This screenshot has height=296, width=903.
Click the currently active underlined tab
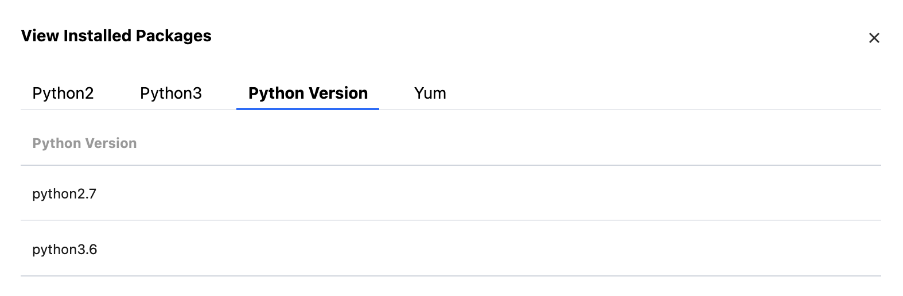coord(308,93)
